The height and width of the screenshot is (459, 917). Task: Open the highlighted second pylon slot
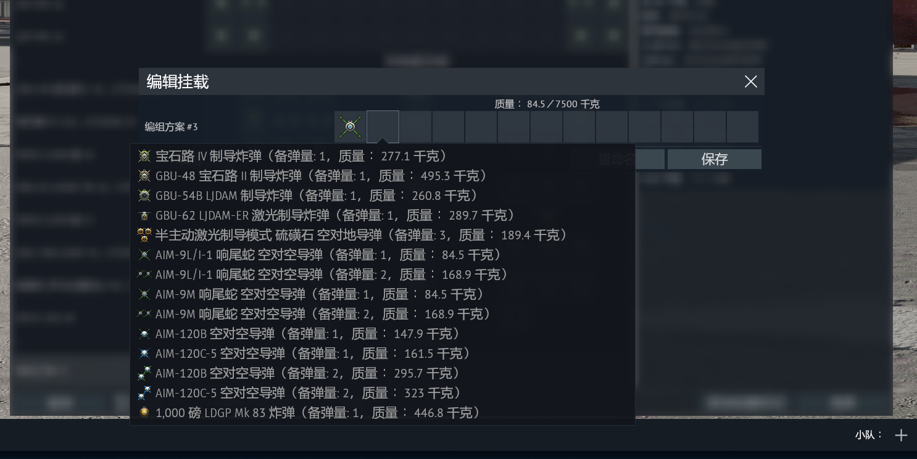pyautogui.click(x=383, y=126)
